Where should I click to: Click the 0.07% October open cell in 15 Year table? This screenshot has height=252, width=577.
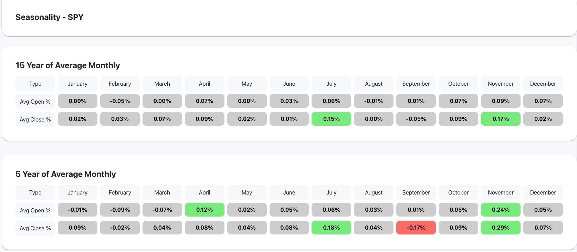click(x=458, y=101)
